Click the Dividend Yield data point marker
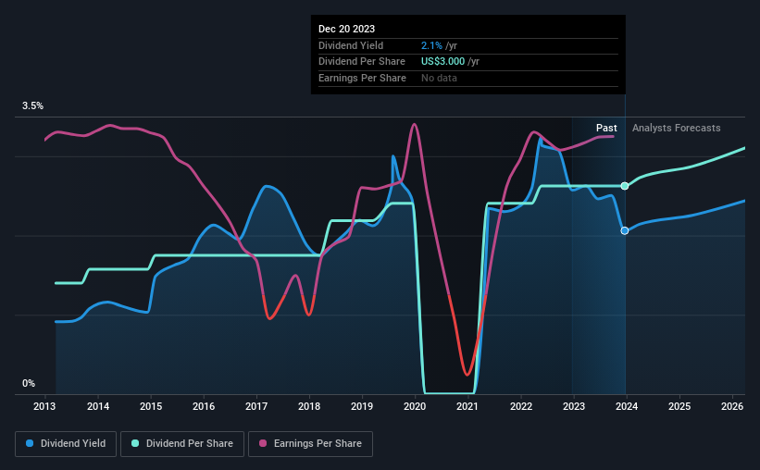 click(625, 230)
